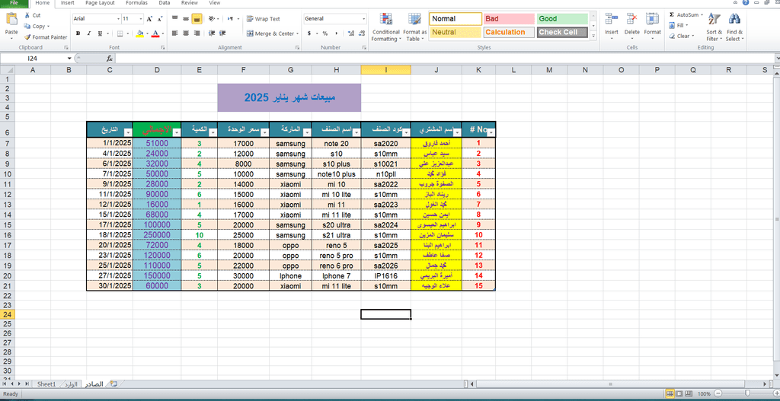Image resolution: width=780 pixels, height=401 pixels.
Task: Click the Grow Font icon
Action: 149,19
